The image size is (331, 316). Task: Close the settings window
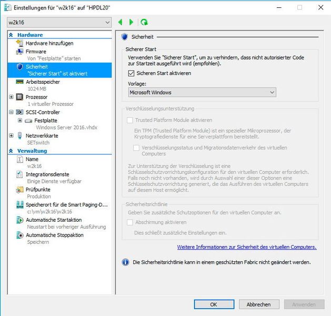[x=320, y=7]
